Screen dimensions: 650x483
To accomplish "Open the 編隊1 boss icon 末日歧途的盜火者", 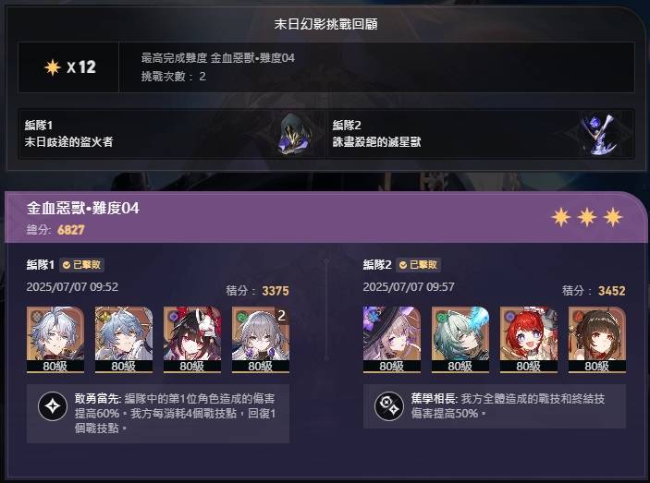I will pos(294,134).
